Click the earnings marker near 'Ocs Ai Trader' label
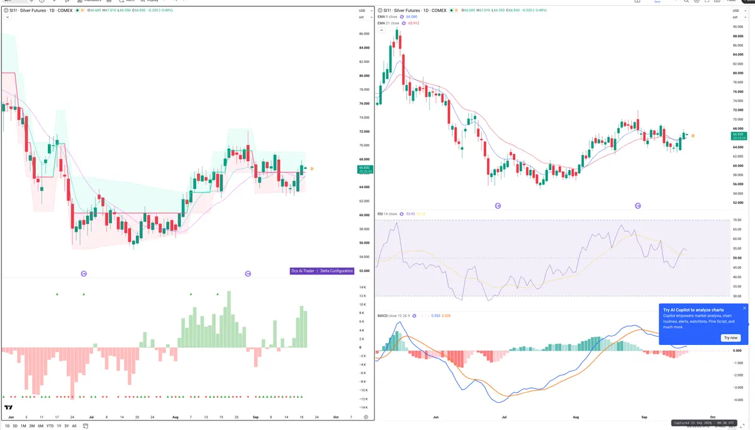This screenshot has height=430, width=755. [248, 273]
